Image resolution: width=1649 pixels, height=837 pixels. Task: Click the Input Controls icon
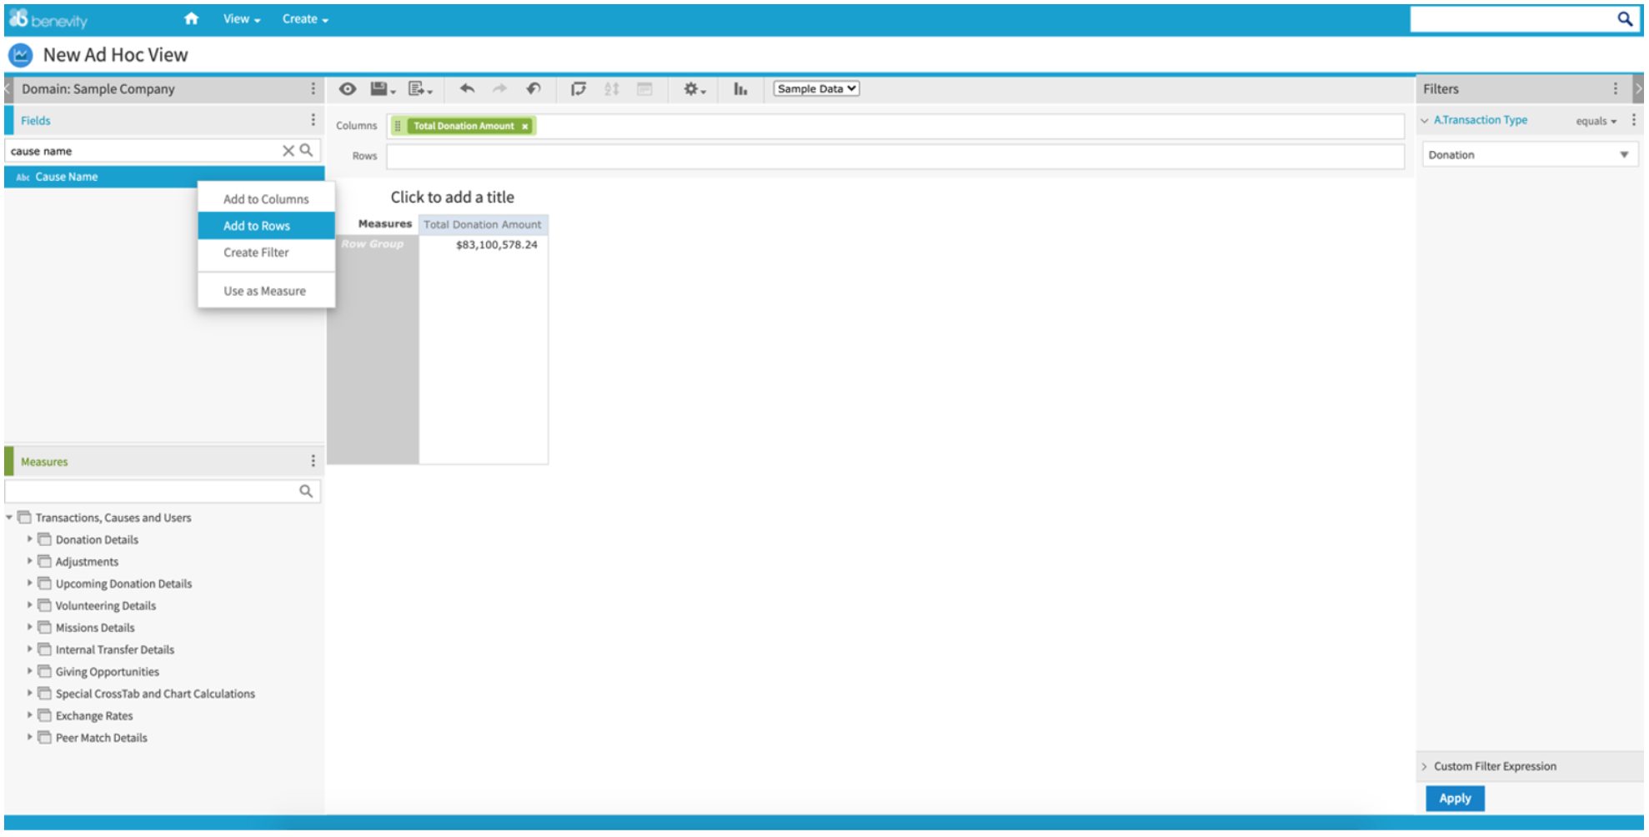click(644, 88)
